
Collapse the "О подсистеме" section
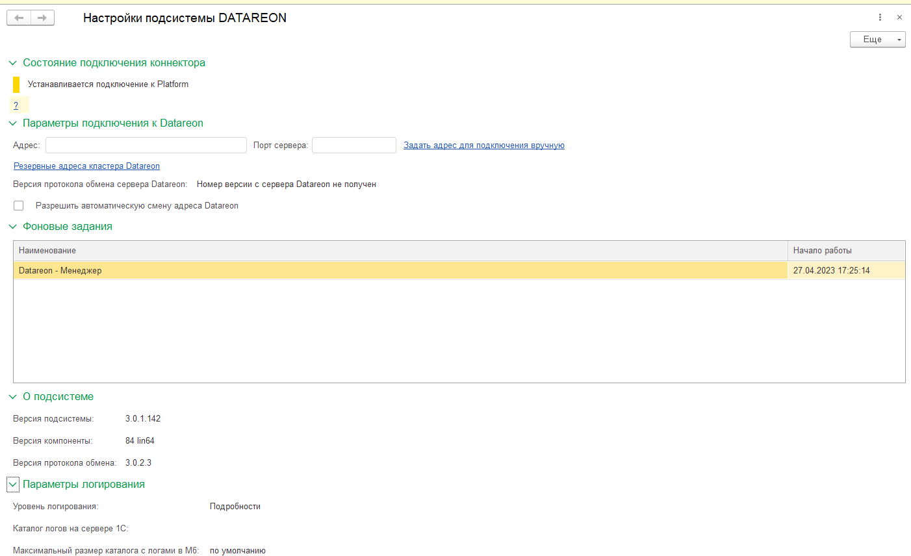12,397
